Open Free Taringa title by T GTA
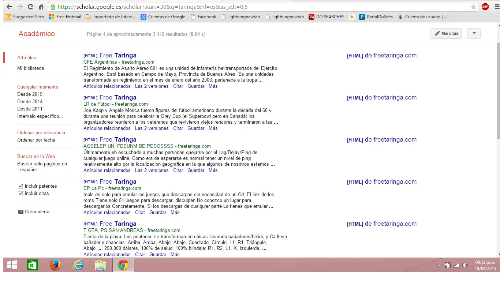Image resolution: width=500 pixels, height=281 pixels. (x=118, y=224)
